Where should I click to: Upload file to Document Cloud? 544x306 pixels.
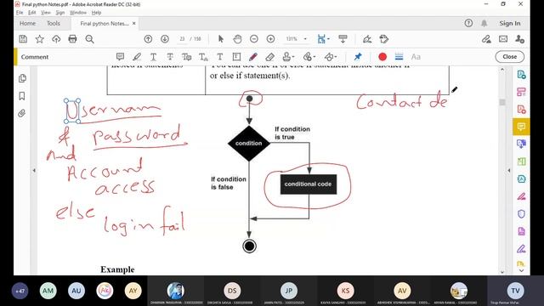click(x=56, y=39)
